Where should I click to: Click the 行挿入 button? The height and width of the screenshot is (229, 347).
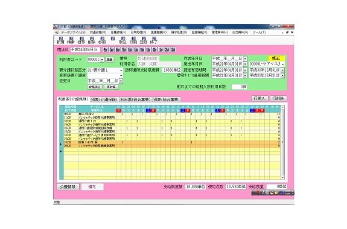(259, 98)
